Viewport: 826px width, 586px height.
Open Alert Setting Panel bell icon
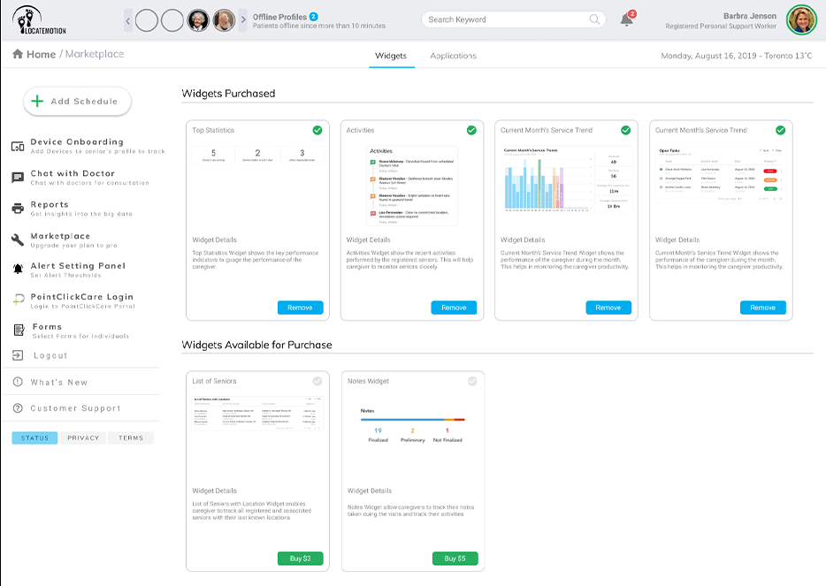pos(18,270)
